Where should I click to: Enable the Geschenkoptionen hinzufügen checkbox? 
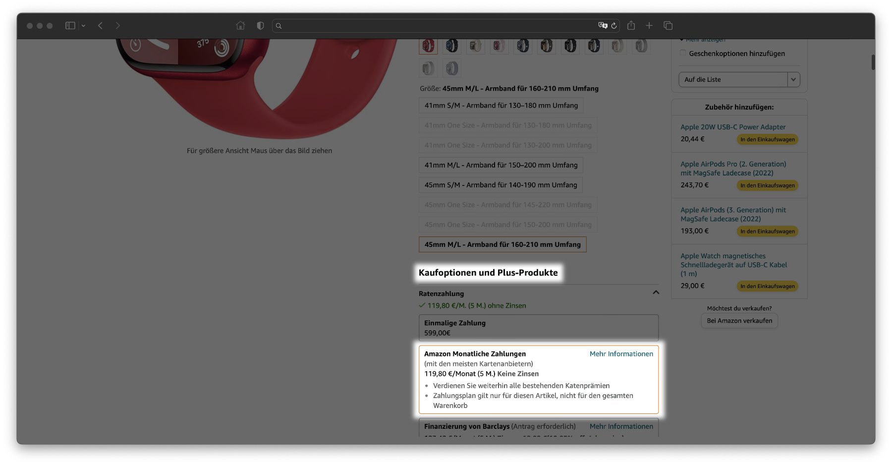pos(683,53)
